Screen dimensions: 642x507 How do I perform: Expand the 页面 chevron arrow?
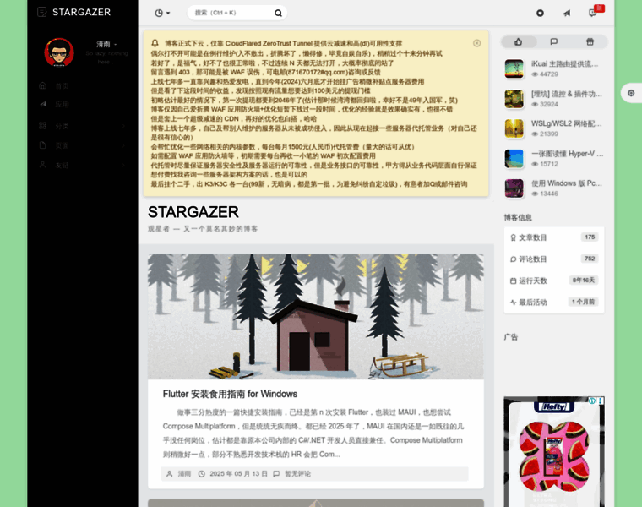point(123,145)
